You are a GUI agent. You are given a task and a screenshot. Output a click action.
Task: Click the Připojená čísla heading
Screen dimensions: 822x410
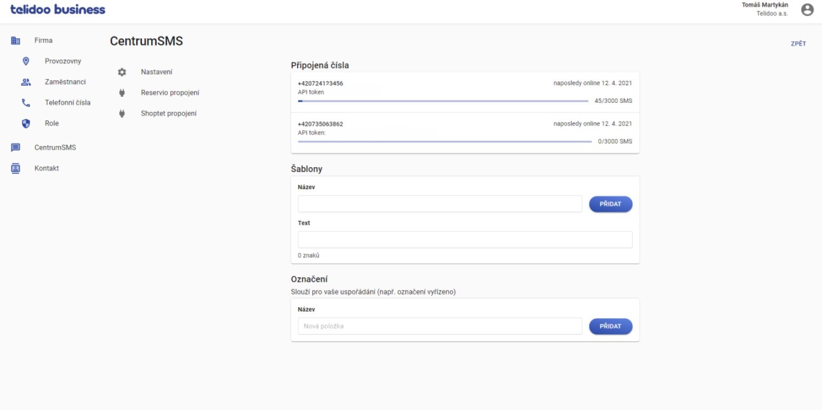(320, 66)
